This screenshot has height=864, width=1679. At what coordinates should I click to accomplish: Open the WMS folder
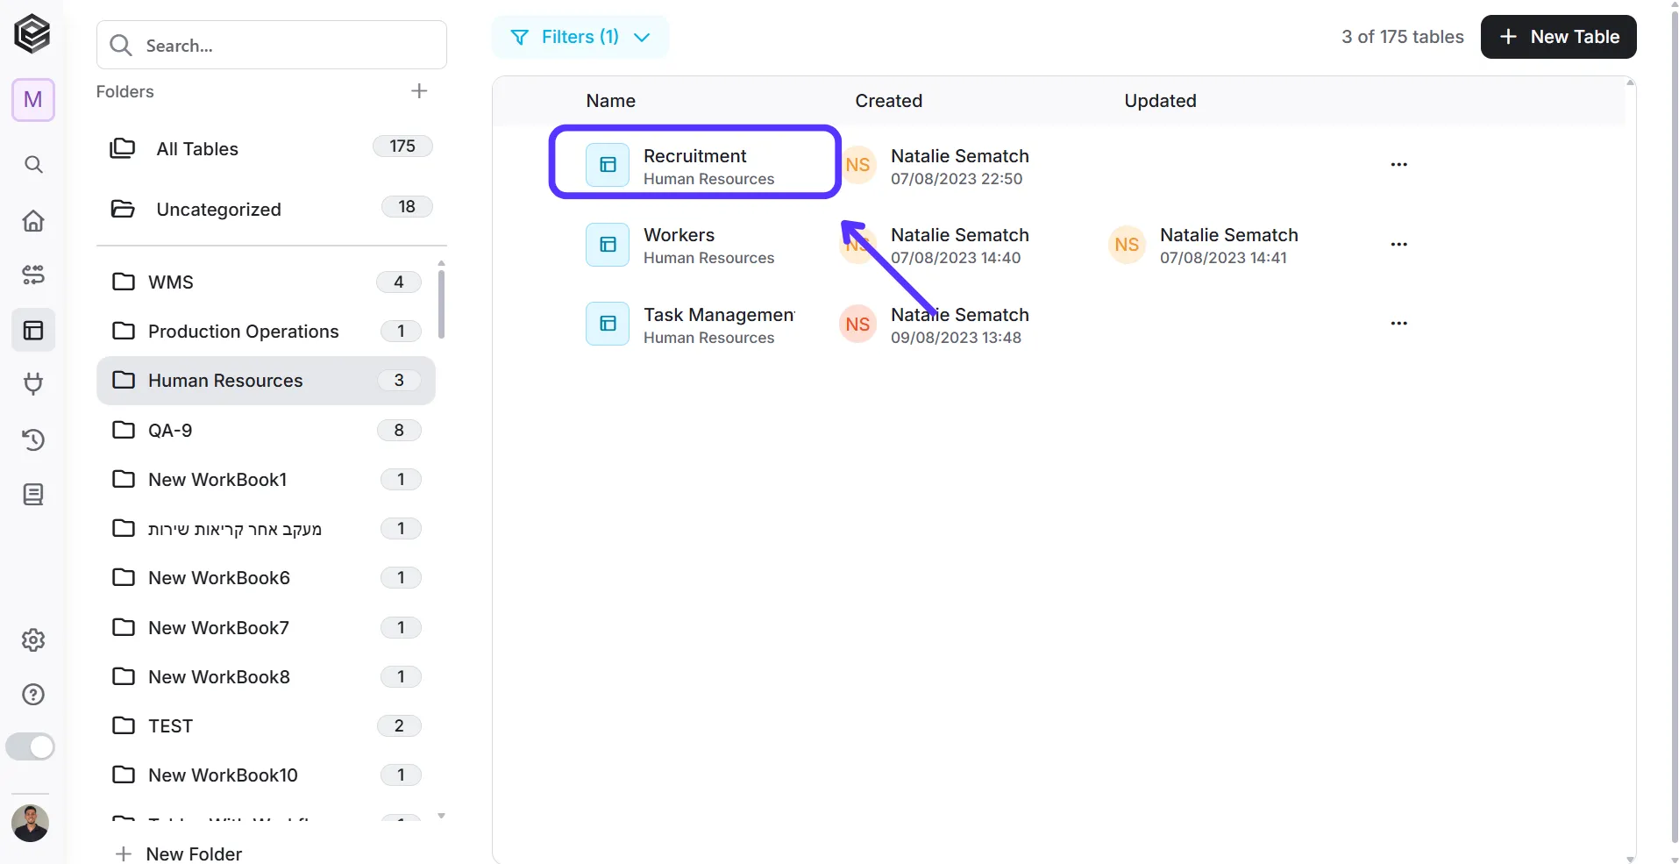coord(266,282)
